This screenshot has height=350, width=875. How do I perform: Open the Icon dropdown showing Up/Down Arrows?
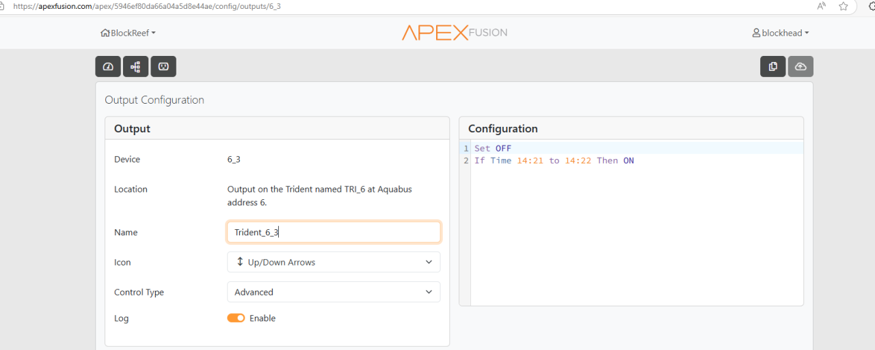pos(334,262)
